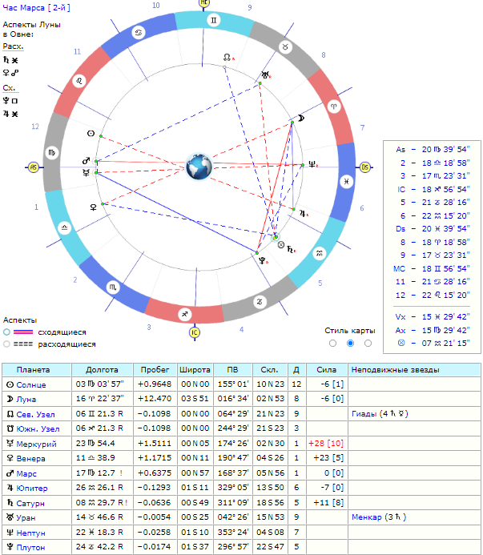Screen dimensions: 483x555
Task: Click the Cancer sign symbol on the zodiac ring
Action: pyautogui.click(x=138, y=33)
